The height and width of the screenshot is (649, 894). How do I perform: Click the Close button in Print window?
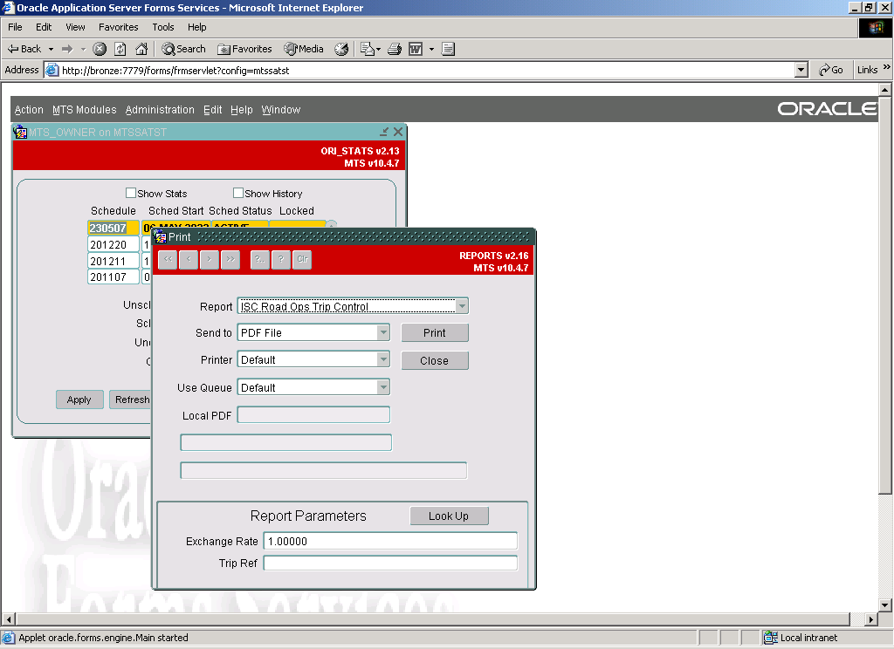435,360
